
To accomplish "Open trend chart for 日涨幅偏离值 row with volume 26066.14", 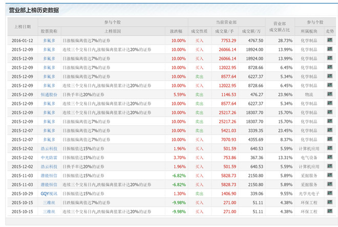I will (330, 58).
